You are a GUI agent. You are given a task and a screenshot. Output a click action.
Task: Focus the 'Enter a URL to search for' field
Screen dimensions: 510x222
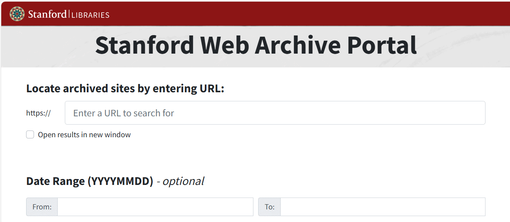275,113
